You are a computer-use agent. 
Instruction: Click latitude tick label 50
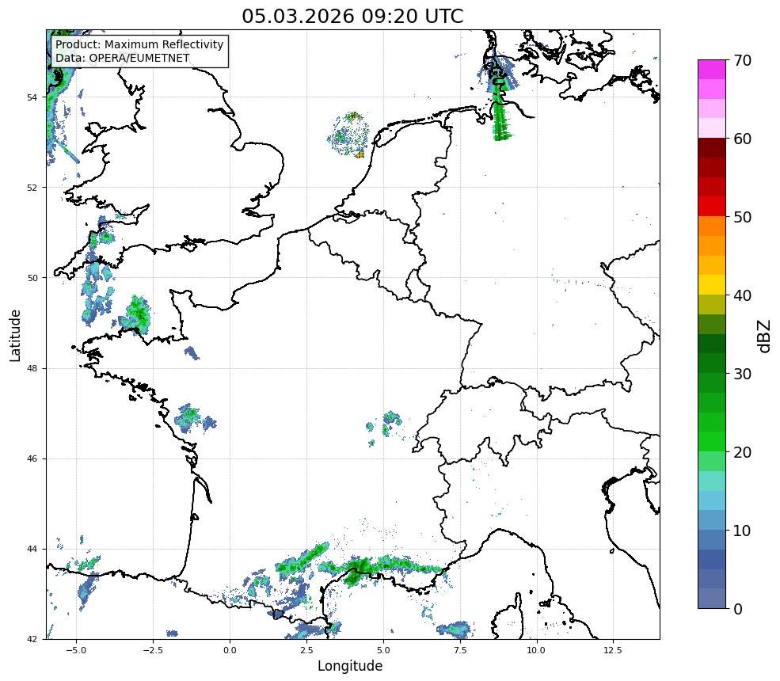tap(32, 278)
